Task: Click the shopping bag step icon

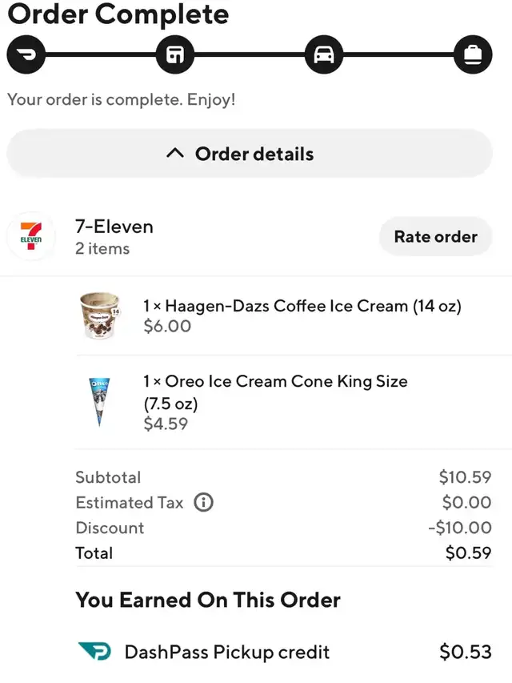Action: point(473,54)
